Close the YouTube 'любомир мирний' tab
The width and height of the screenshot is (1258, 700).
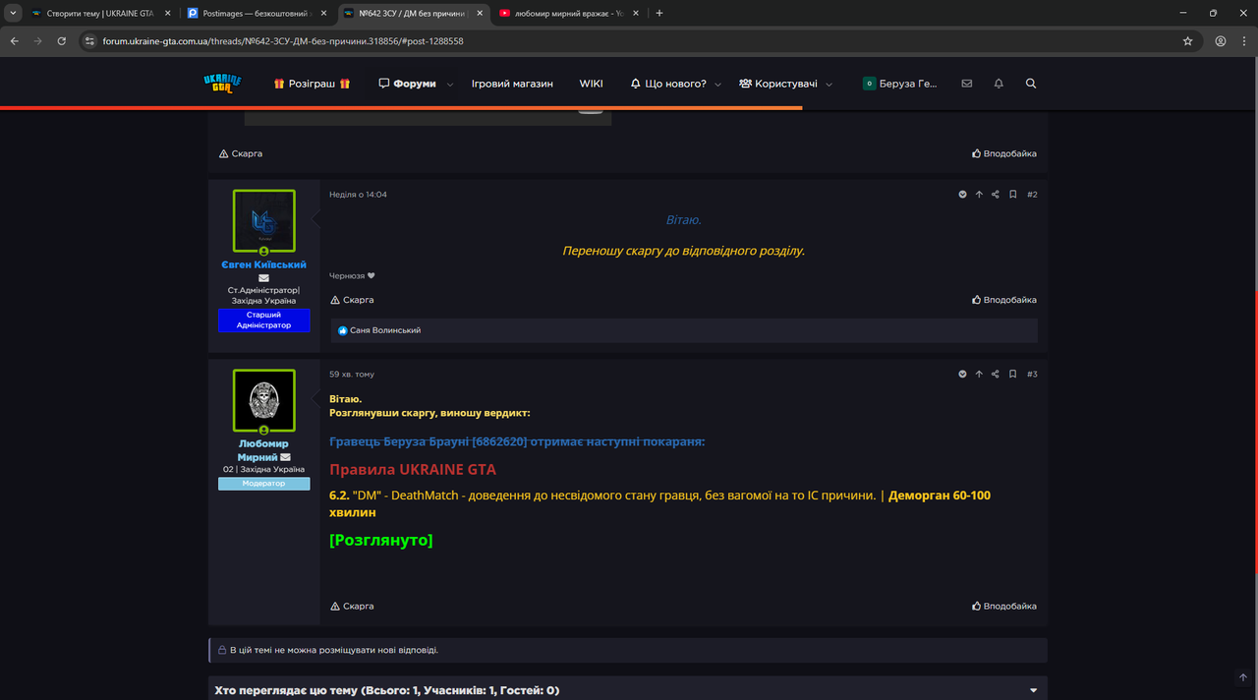tap(635, 13)
